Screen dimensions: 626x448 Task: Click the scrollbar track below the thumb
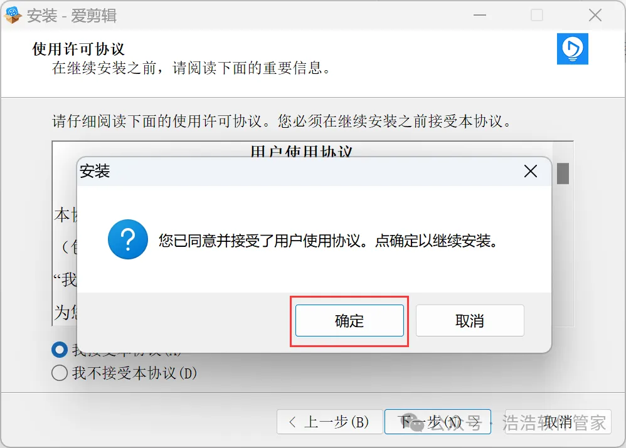[x=563, y=255]
